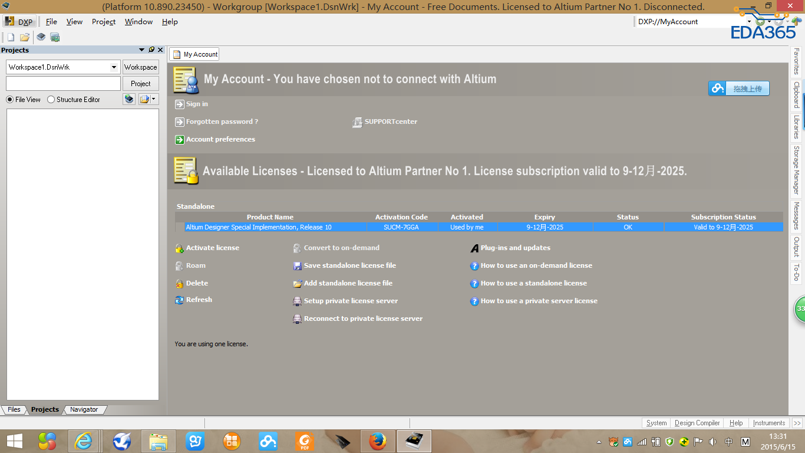The height and width of the screenshot is (453, 805).
Task: Click How to use a private server license
Action: (539, 301)
